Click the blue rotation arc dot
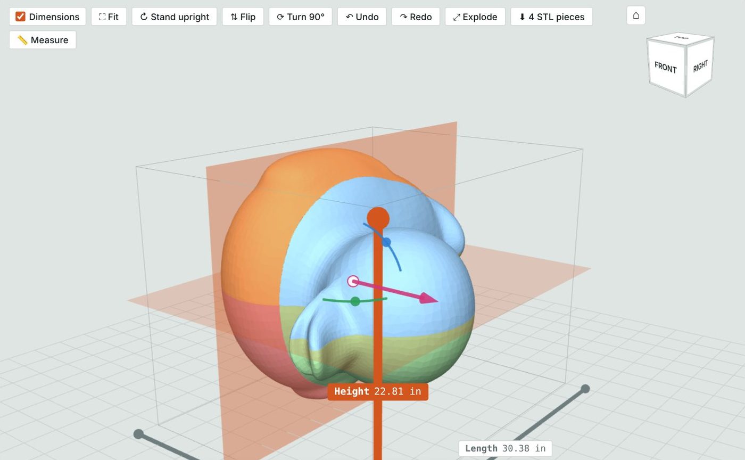The image size is (745, 460). [x=386, y=242]
